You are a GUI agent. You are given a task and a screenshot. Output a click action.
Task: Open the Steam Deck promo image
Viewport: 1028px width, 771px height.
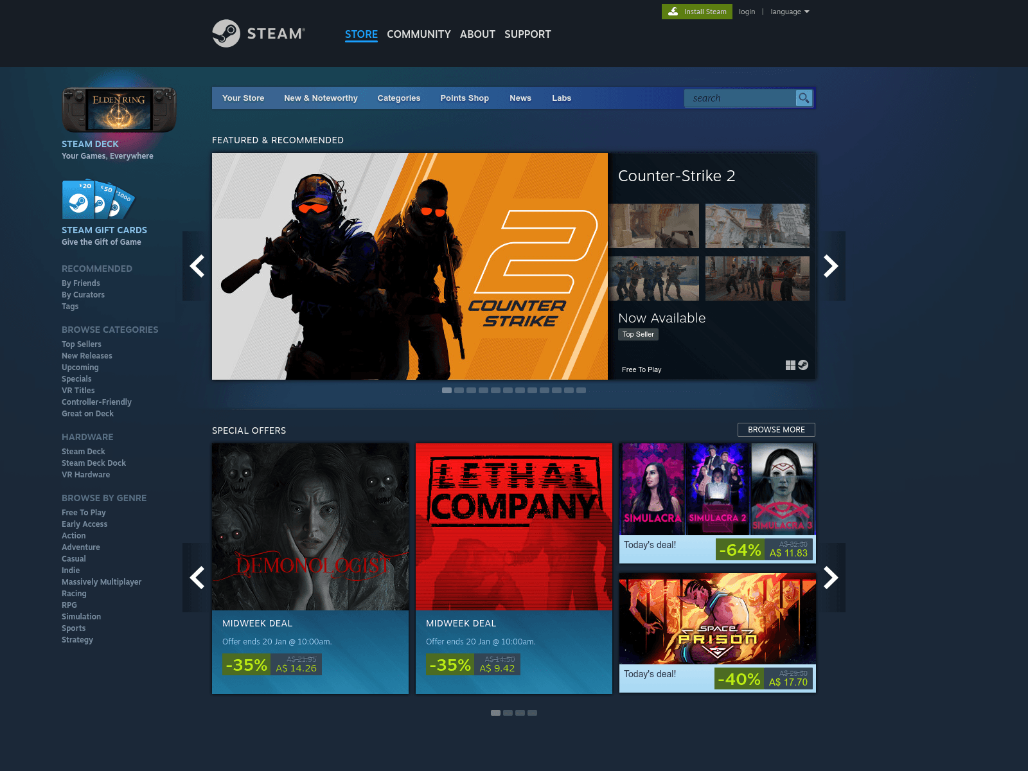coord(119,109)
